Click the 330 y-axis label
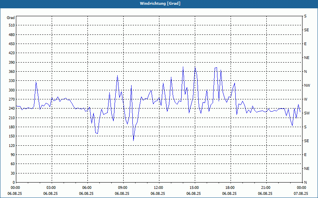318x198 pixels. click(x=12, y=81)
